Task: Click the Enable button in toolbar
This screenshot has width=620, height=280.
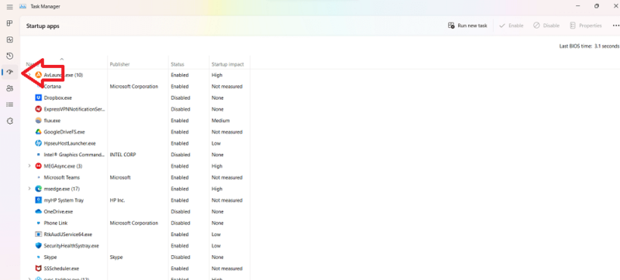Action: (x=511, y=26)
